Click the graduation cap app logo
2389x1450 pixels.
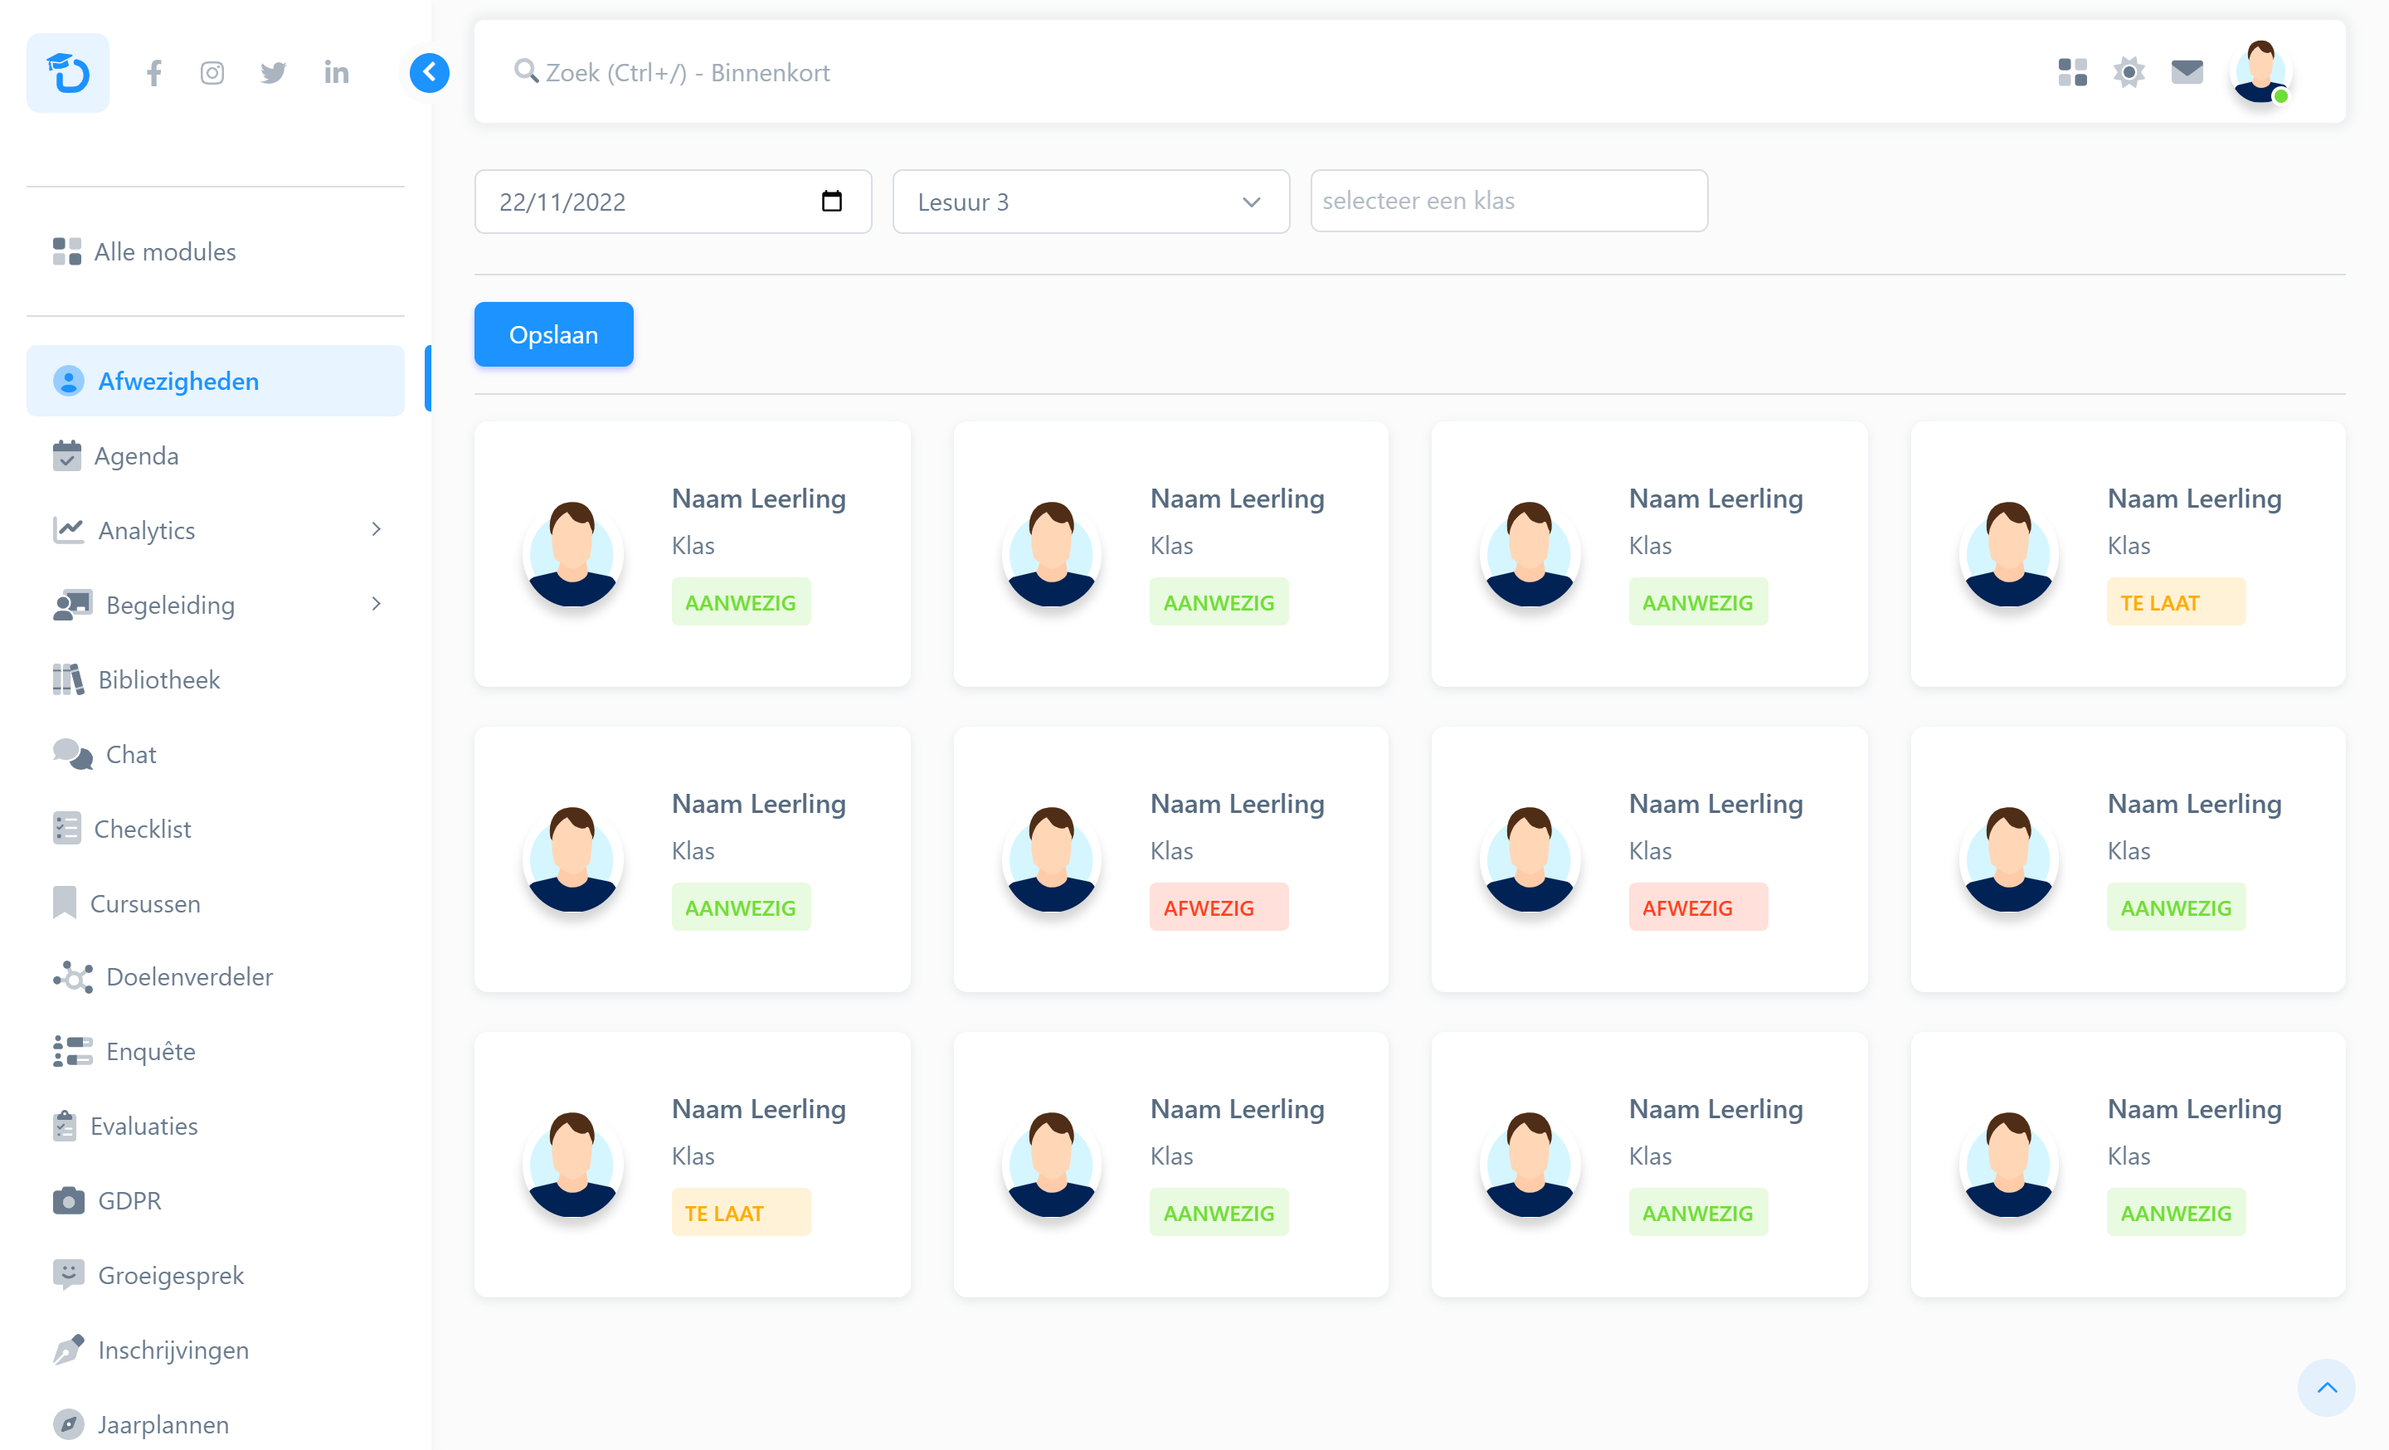tap(68, 73)
